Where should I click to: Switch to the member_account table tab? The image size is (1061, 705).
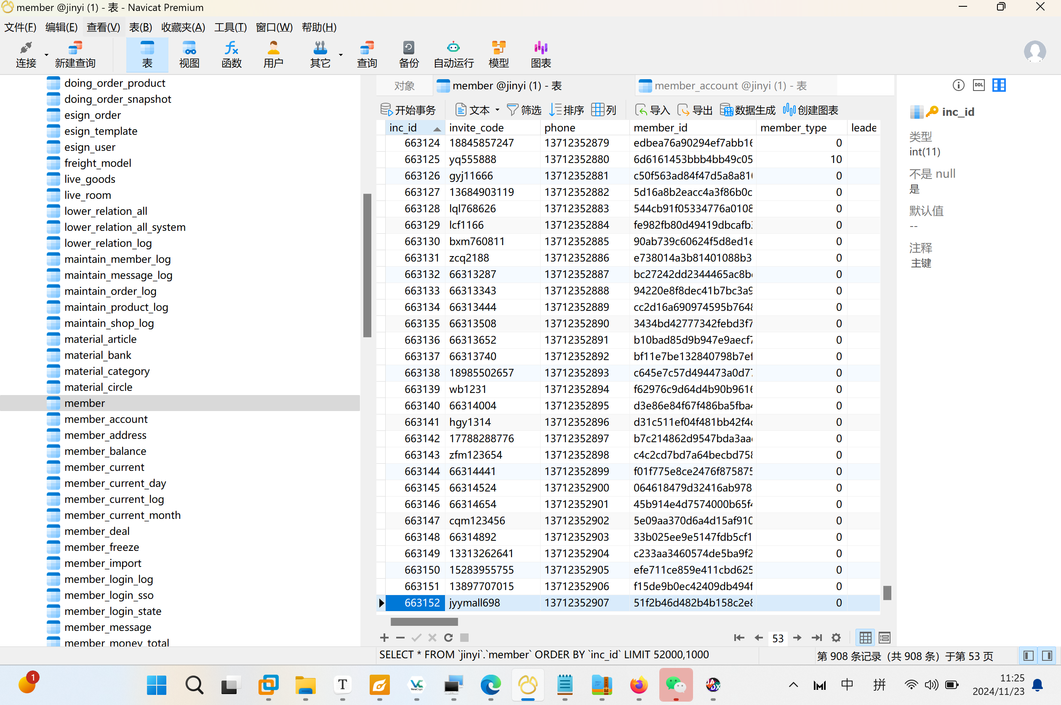pos(736,85)
